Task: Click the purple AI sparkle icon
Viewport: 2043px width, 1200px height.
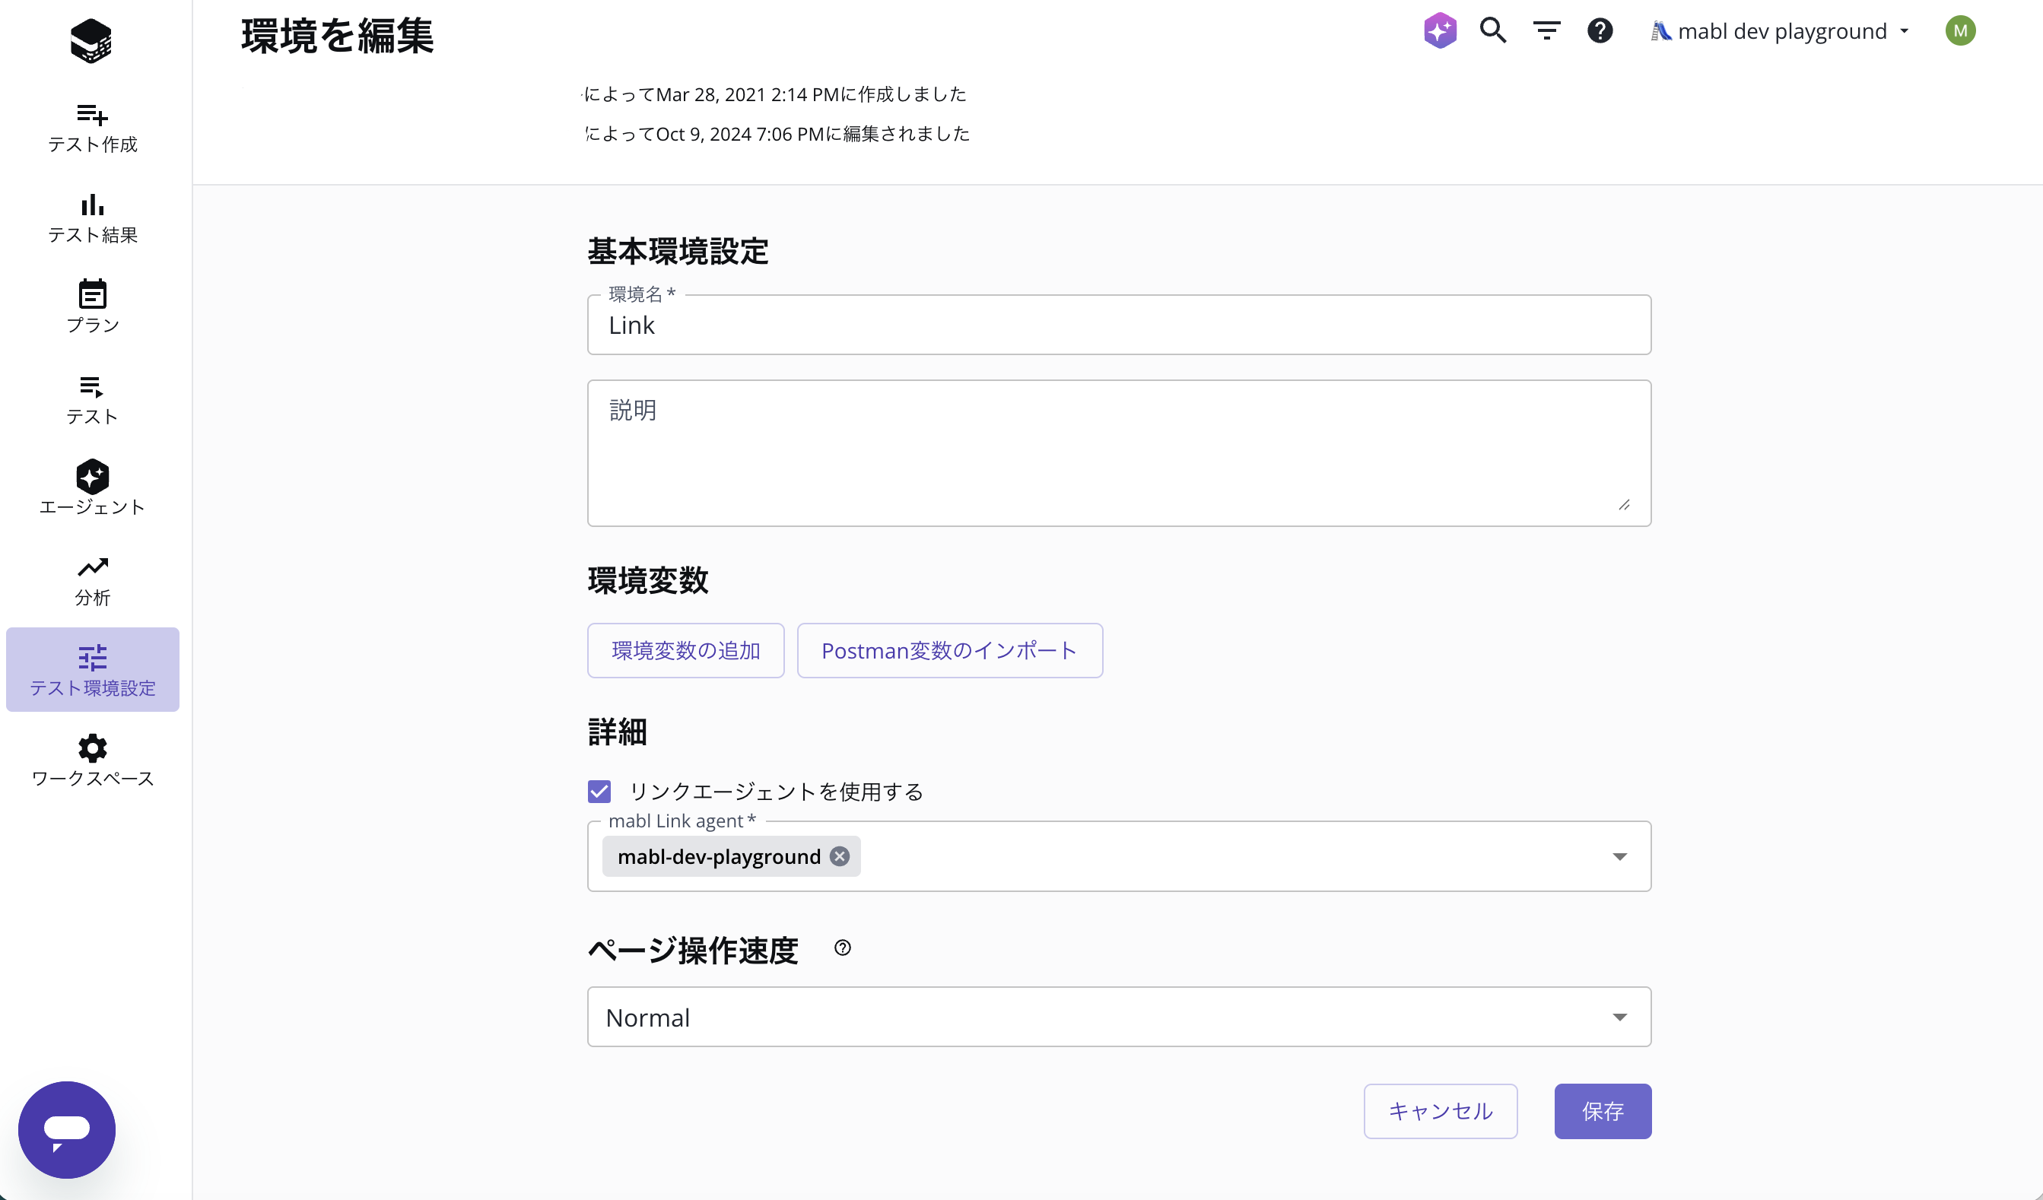Action: [1440, 31]
